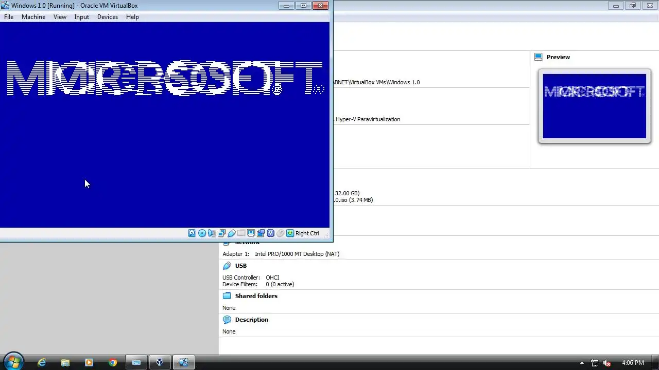
Task: Click the display indicator icon
Action: point(251,233)
